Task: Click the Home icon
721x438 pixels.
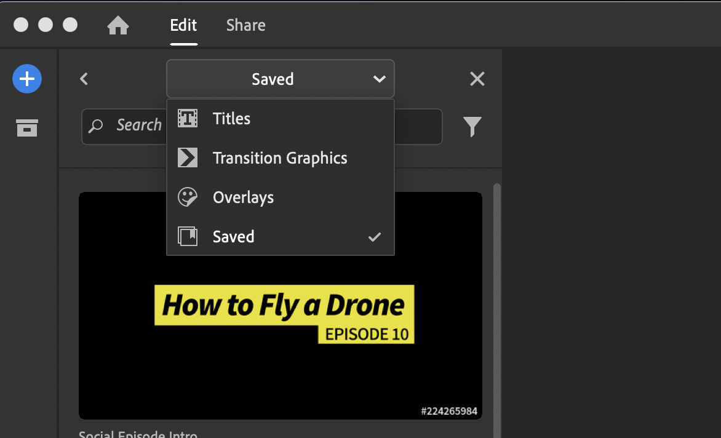Action: pos(118,25)
